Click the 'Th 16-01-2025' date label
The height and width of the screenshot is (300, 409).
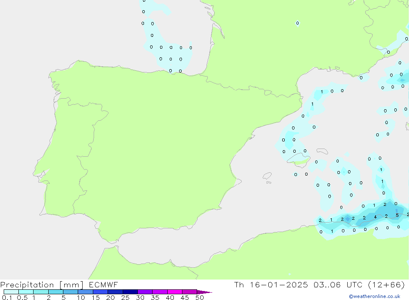tap(271, 285)
